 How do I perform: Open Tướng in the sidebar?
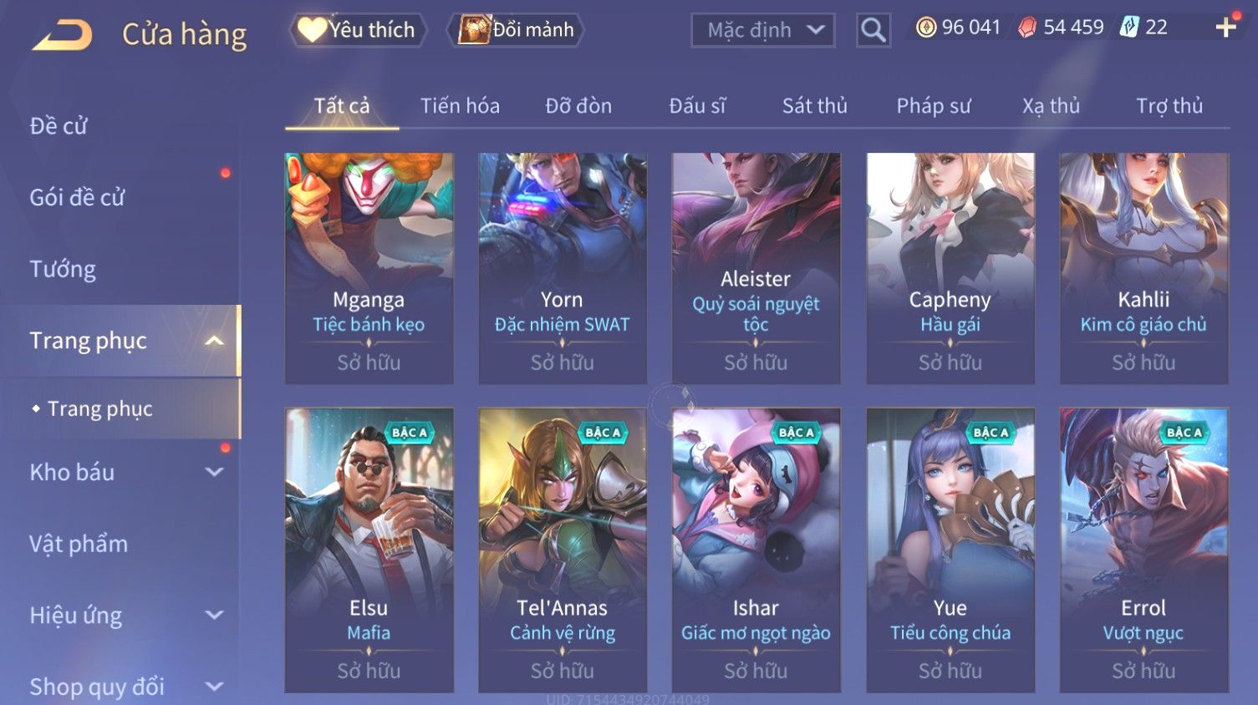point(63,270)
